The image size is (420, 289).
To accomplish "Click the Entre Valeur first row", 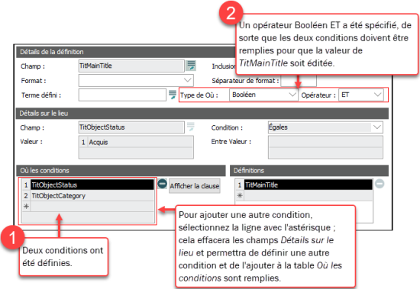I will tap(325, 142).
